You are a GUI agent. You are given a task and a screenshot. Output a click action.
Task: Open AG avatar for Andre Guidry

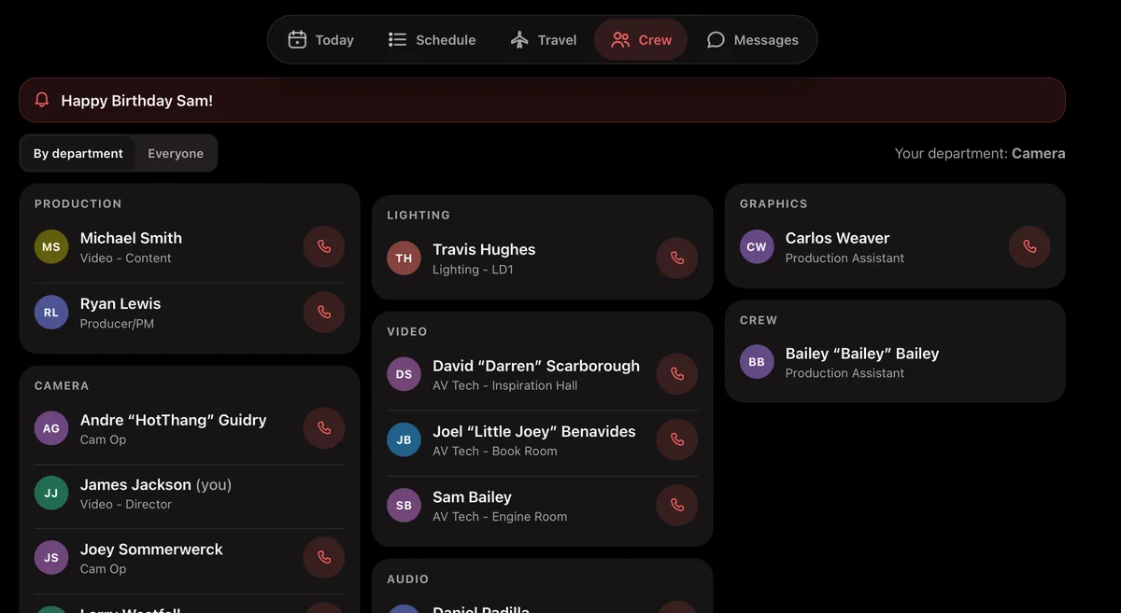[51, 429]
